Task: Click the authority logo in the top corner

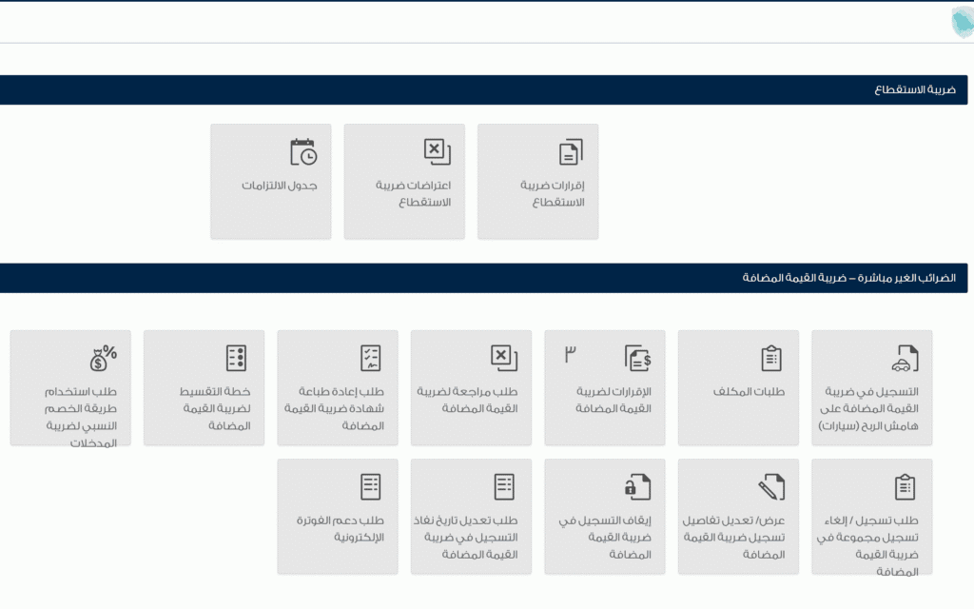Action: [962, 22]
